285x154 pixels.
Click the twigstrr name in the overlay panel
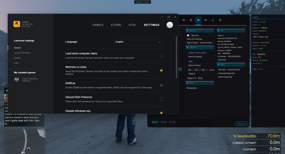pos(255,17)
